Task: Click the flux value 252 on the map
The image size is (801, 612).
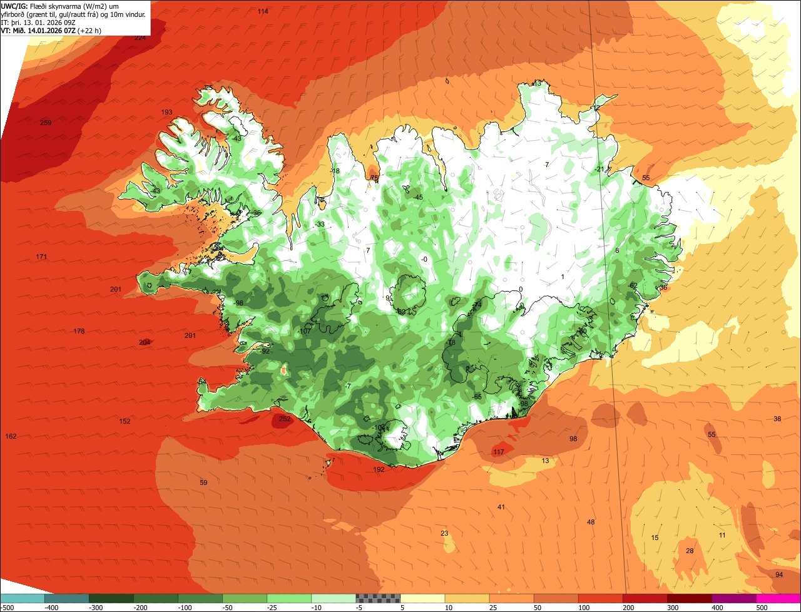Action: [x=285, y=419]
